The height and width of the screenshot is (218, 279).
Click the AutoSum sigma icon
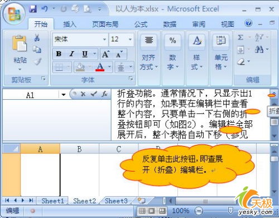coord(240,37)
